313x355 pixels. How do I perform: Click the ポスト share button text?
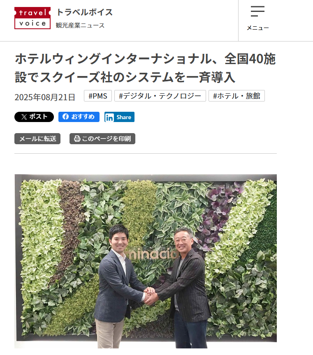38,117
